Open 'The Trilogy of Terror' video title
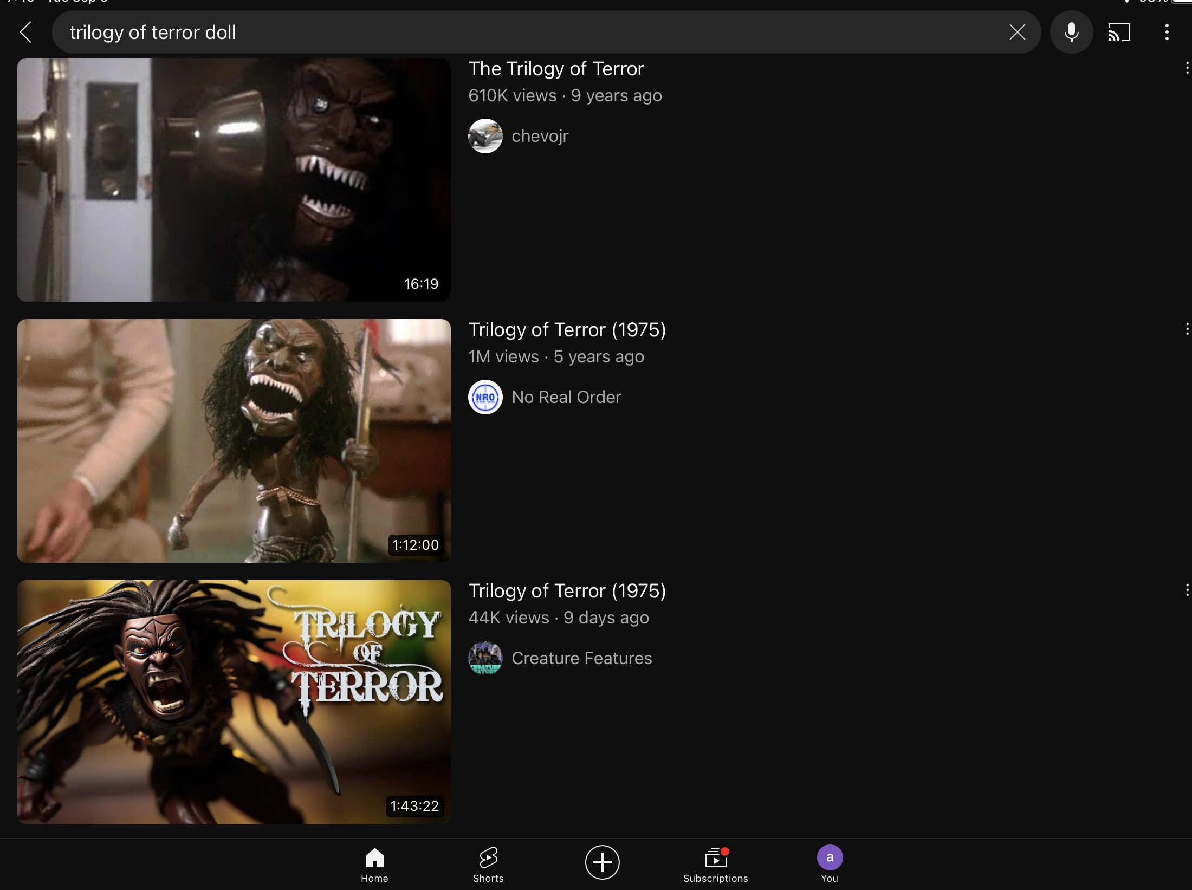The image size is (1192, 890). 556,69
